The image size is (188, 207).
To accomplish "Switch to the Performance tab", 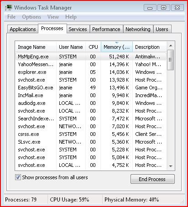I will pos(106,29).
